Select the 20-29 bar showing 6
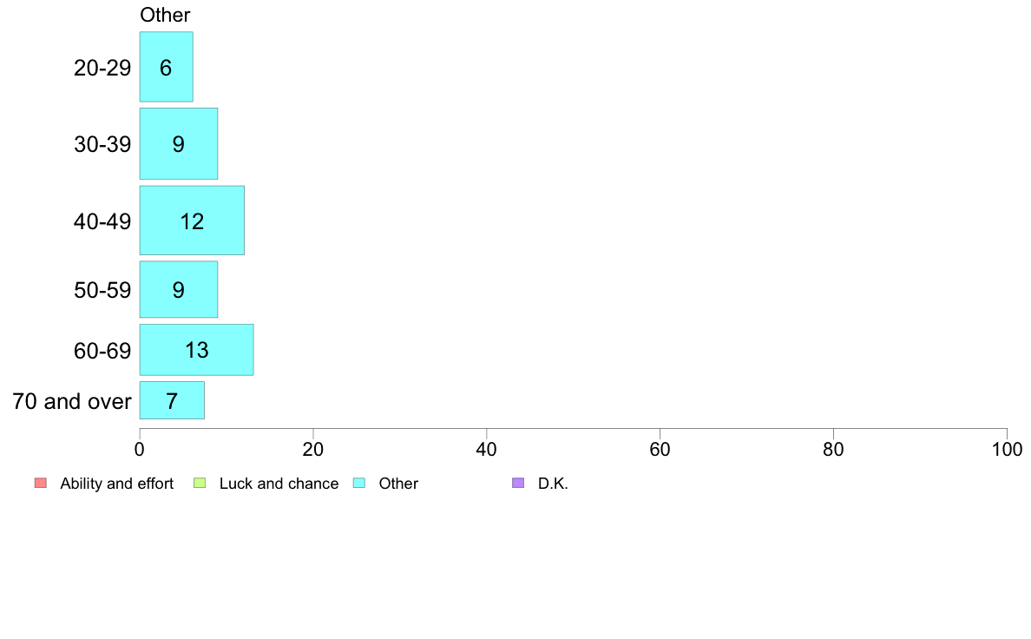This screenshot has height=639, width=1031. coord(166,68)
